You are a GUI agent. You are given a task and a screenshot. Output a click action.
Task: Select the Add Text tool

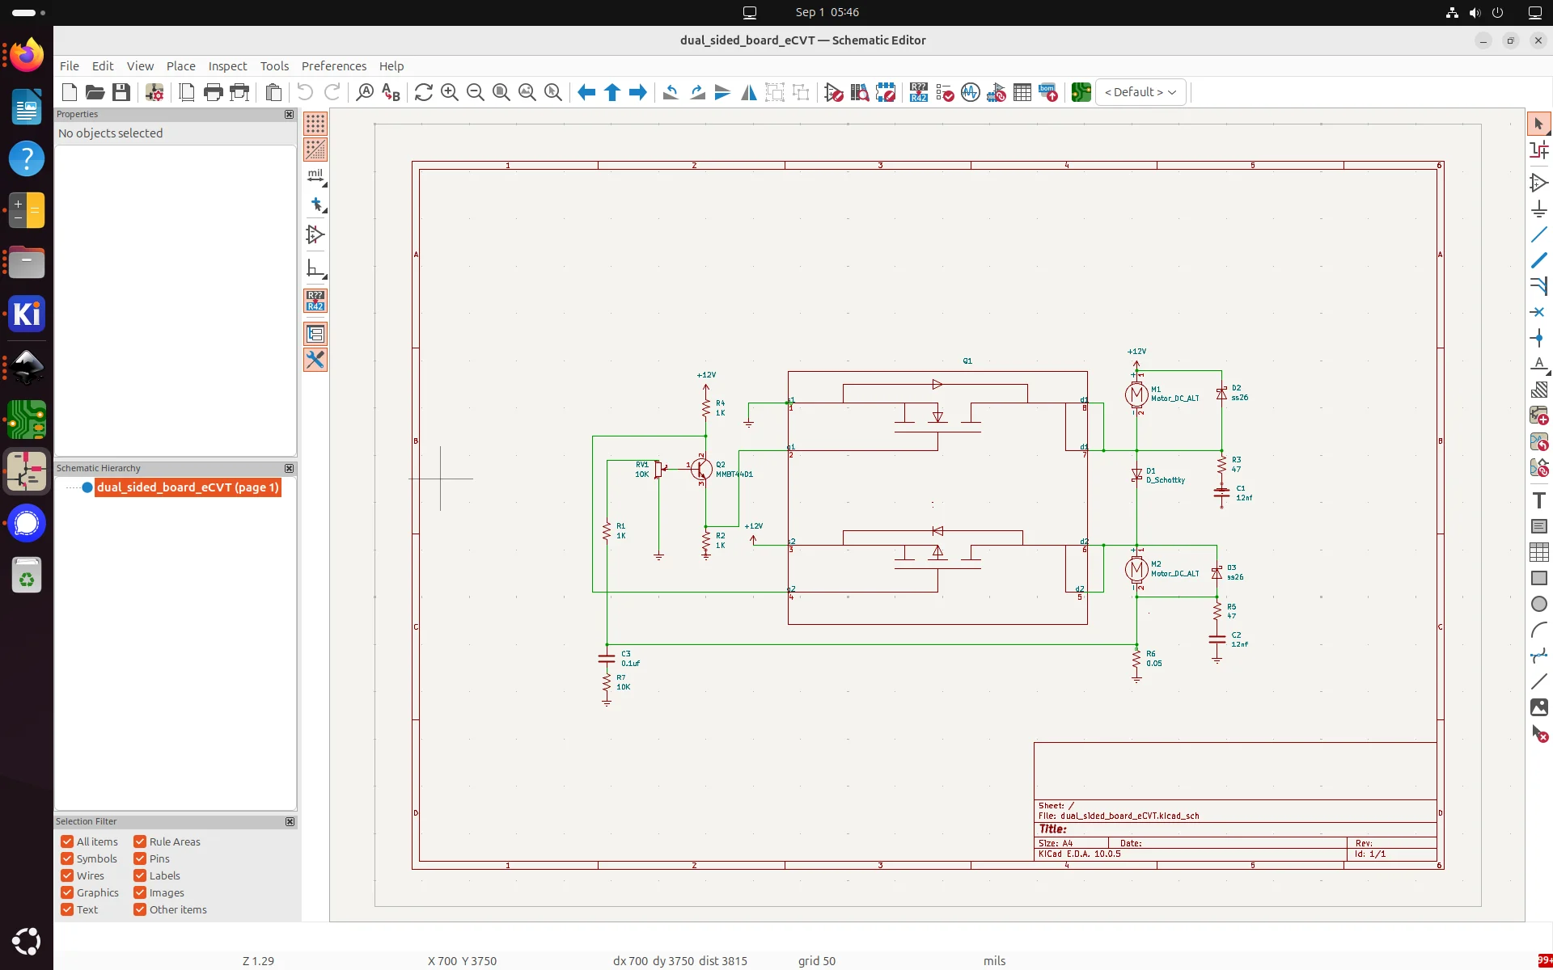(x=1538, y=500)
